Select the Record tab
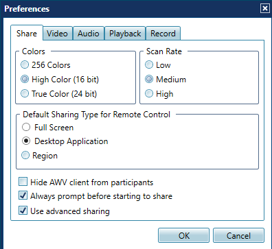The width and height of the screenshot is (272, 249). 163,34
